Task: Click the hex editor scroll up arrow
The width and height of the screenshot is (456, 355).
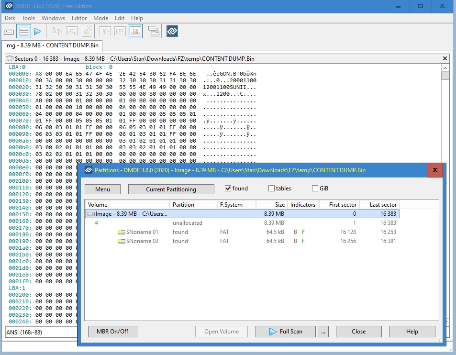Action: pyautogui.click(x=445, y=68)
